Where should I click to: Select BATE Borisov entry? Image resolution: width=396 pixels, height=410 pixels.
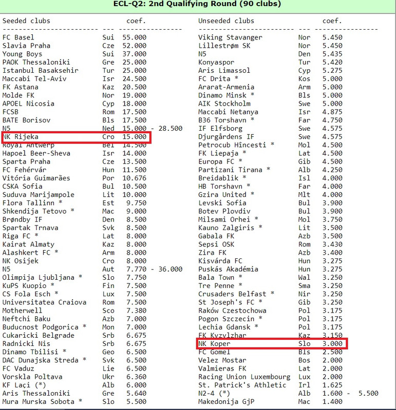(x=26, y=120)
